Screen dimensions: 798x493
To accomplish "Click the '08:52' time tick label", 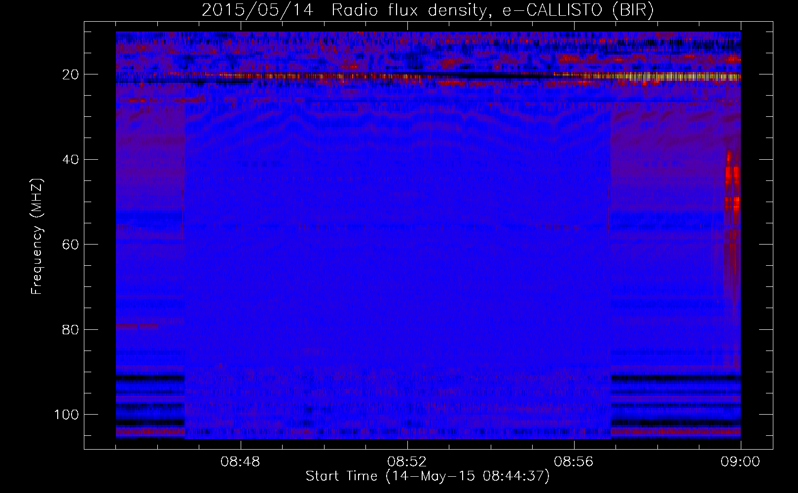I will click(407, 462).
